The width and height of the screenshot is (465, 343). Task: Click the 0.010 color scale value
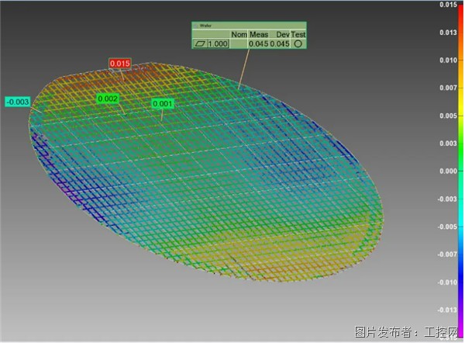coord(448,61)
